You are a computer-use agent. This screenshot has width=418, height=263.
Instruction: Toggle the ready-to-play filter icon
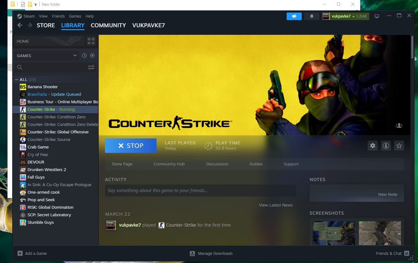pos(92,56)
